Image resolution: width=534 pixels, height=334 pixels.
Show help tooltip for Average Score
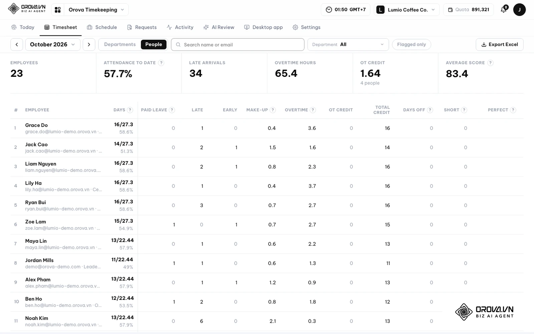pos(490,63)
